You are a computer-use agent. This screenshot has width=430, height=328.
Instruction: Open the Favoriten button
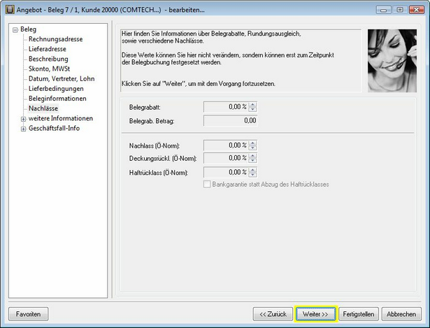click(x=28, y=314)
